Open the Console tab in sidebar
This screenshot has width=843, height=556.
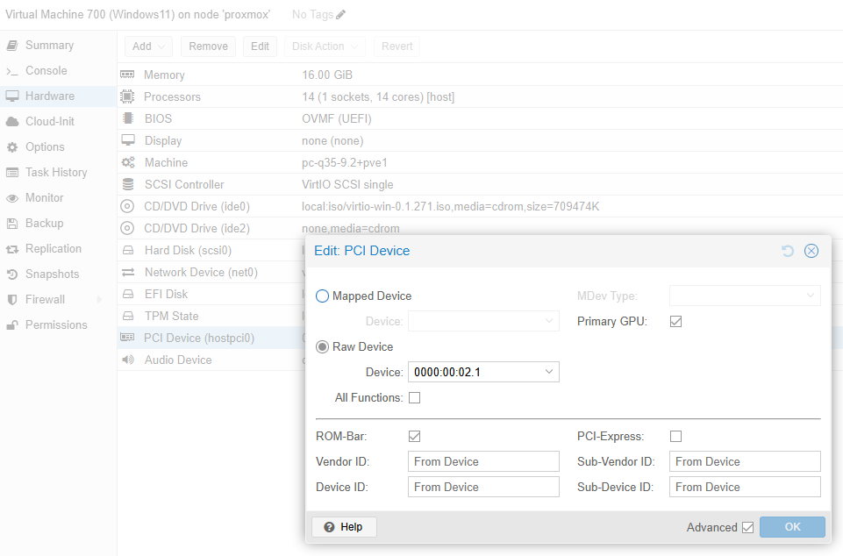[46, 71]
